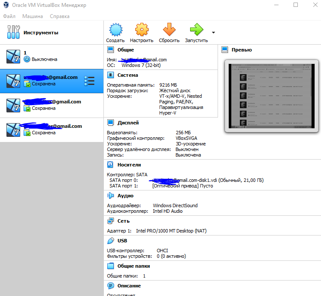The width and height of the screenshot is (321, 296).
Task: Open the dropdown arrow next to Запустить
Action: tap(214, 33)
